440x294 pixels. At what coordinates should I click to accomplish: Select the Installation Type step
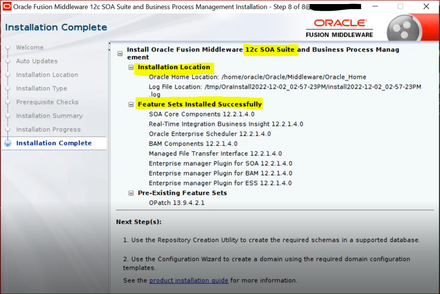[41, 88]
